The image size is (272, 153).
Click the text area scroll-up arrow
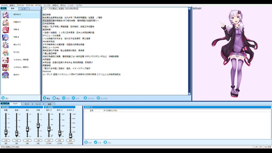[190, 8]
